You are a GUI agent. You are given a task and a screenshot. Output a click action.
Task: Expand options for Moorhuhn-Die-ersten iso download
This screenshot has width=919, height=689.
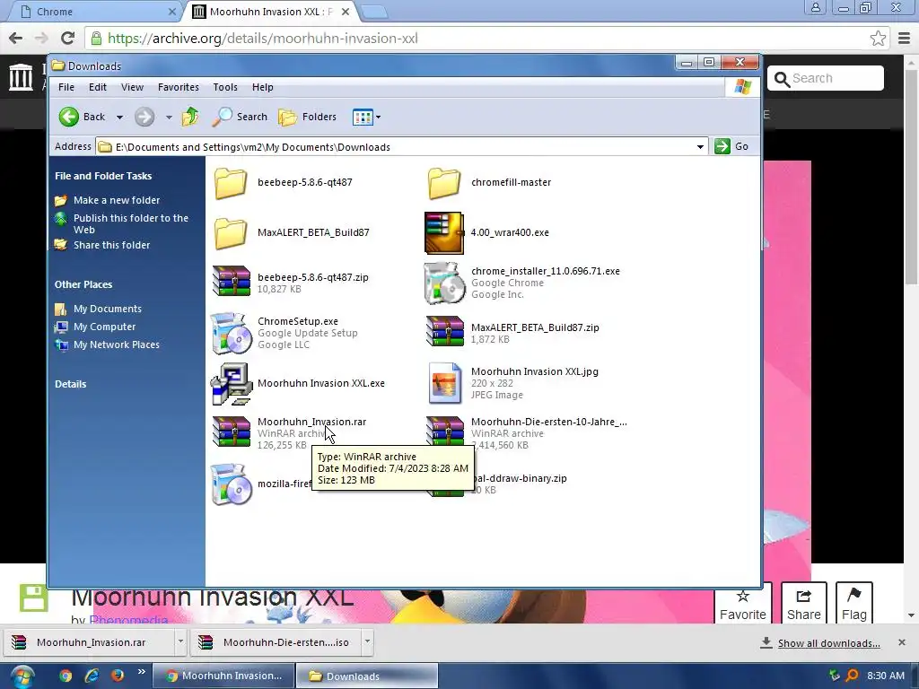click(x=367, y=642)
